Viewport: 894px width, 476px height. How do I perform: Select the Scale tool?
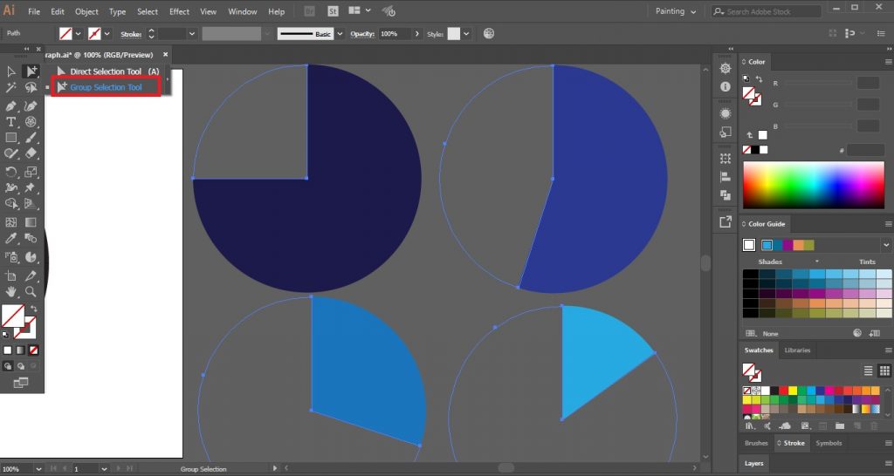(x=31, y=172)
